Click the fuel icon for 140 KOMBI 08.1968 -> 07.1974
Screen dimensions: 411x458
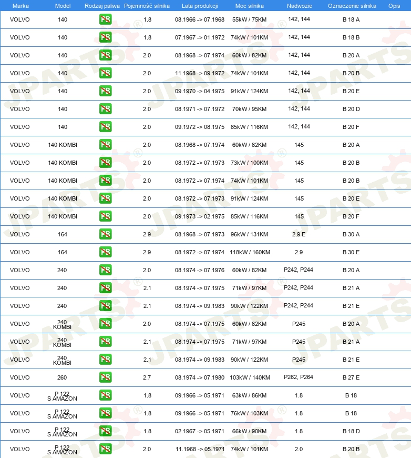105,145
